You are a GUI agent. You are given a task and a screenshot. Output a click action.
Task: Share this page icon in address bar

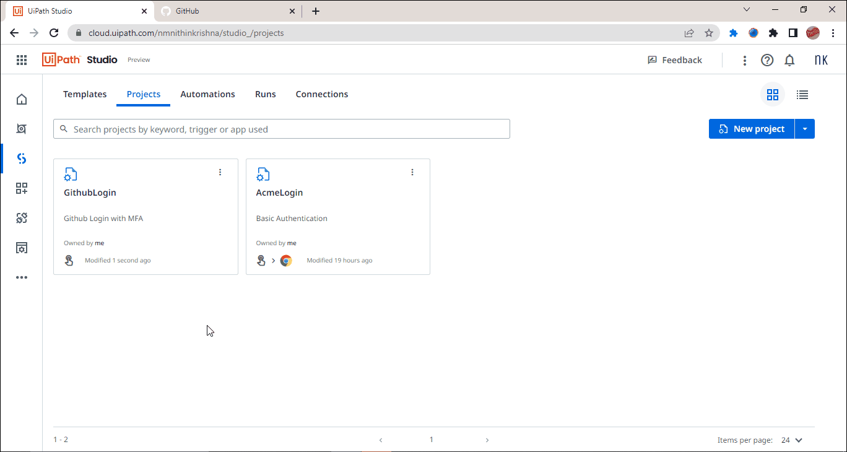coord(689,33)
